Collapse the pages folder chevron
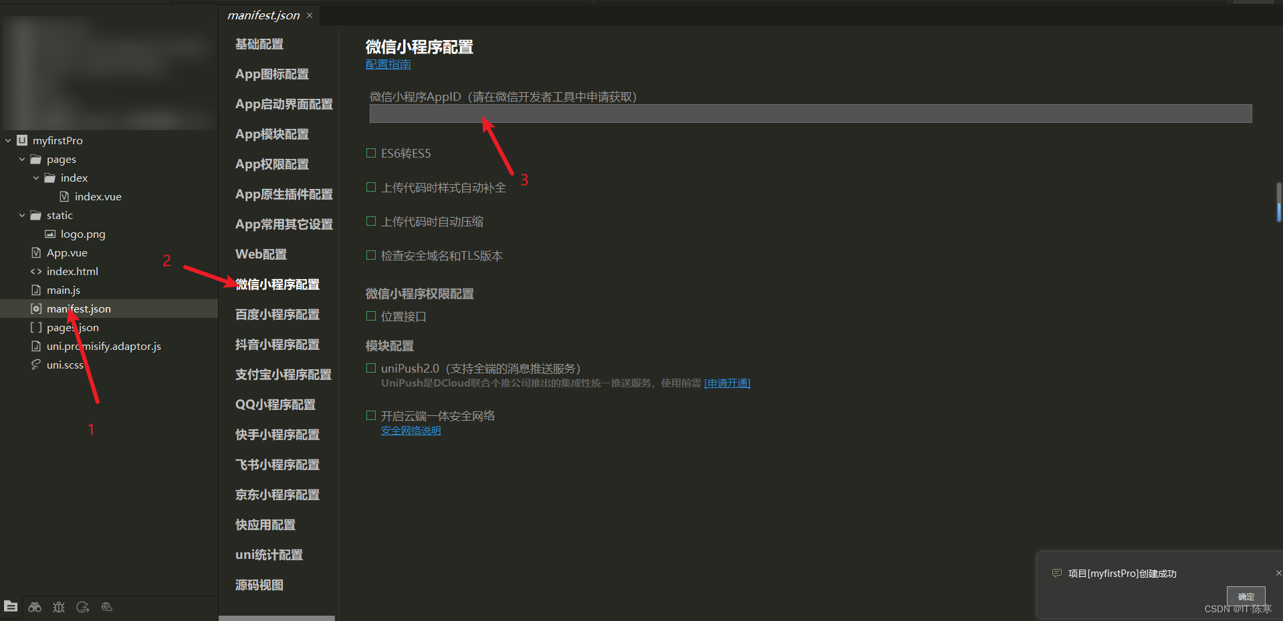The height and width of the screenshot is (621, 1283). (x=22, y=159)
